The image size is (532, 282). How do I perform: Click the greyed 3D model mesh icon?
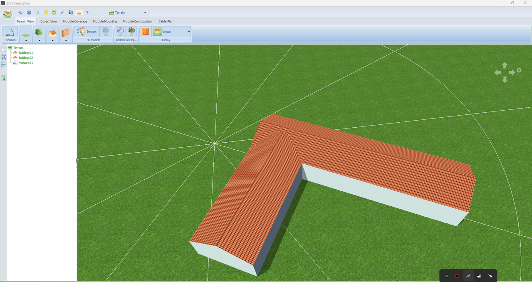pos(106,31)
